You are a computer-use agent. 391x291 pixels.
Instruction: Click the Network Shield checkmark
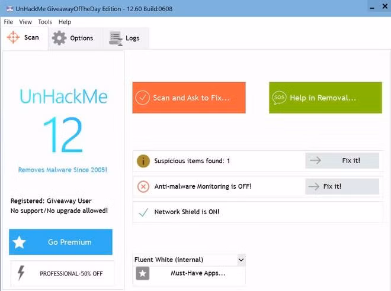pos(143,212)
